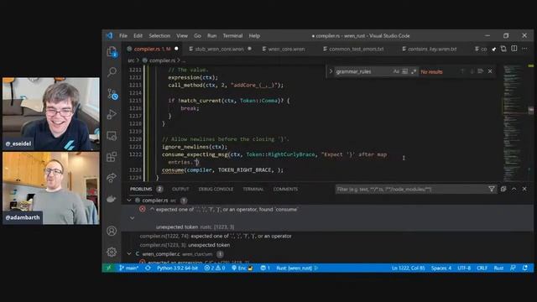Open the Docker view
Screen dimensions: 537x302
[112, 199]
